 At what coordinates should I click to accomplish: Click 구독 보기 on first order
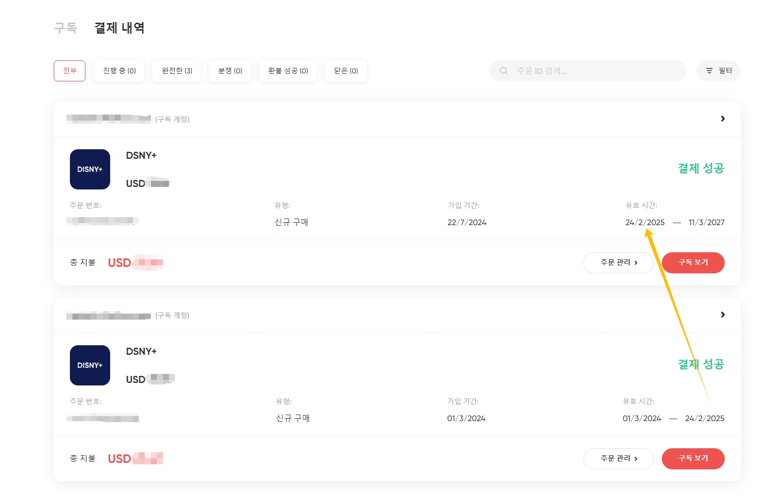693,263
